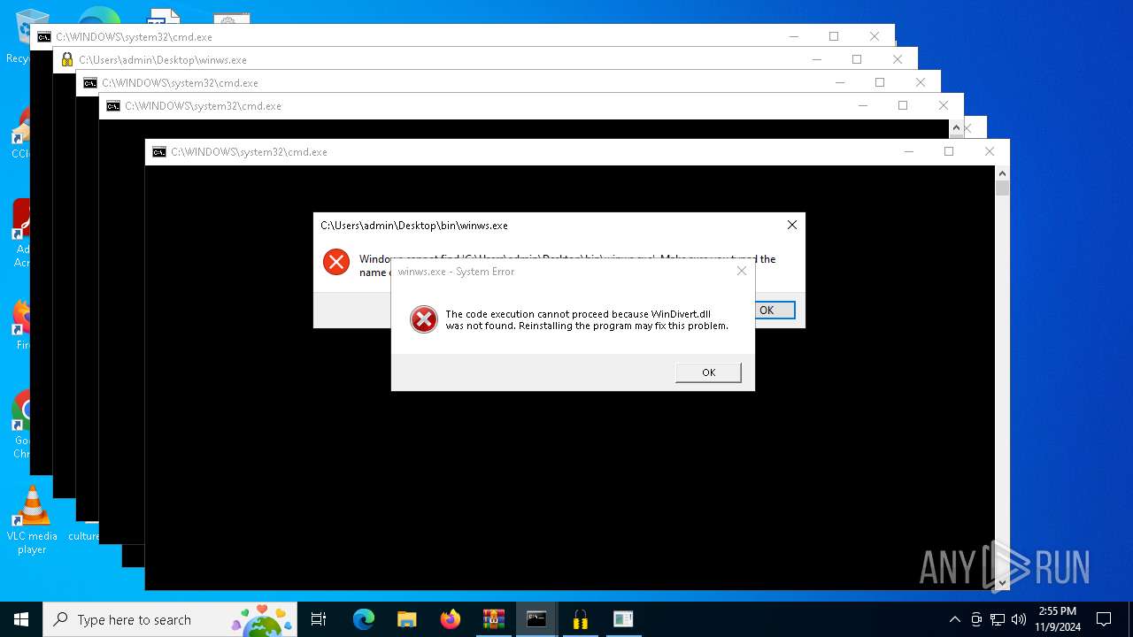Maximize the third cmd.exe window
Screen dimensions: 1133x637
(x=880, y=82)
